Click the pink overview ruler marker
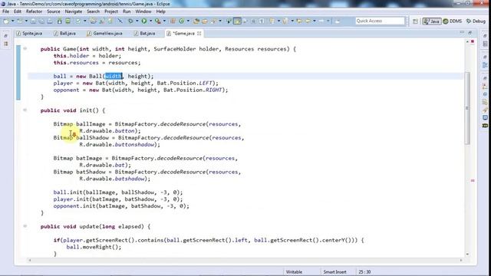The width and height of the screenshot is (491, 276). pos(473,181)
